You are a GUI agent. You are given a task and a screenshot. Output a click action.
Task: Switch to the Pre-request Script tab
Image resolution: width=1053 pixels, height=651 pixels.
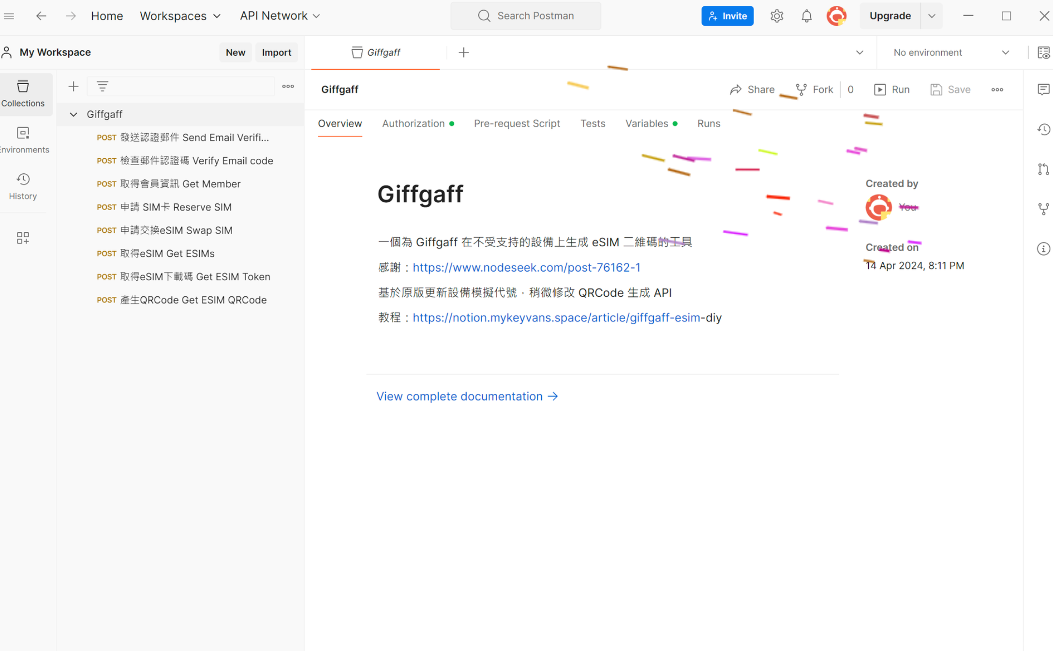(517, 123)
